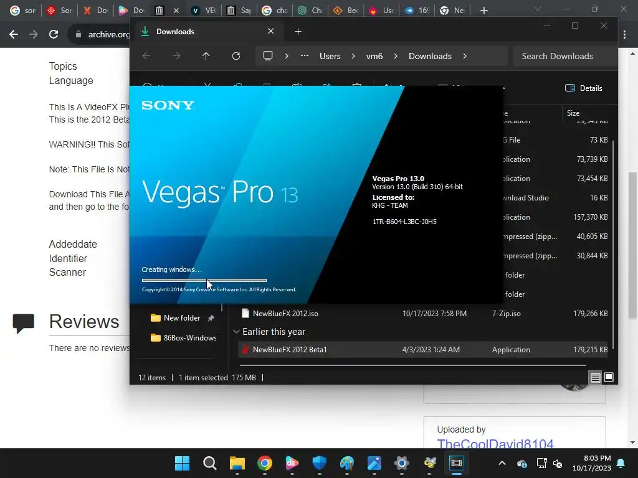Switch to the '169' Chrome tab
Viewport: 638px width, 478px height.
point(417,11)
